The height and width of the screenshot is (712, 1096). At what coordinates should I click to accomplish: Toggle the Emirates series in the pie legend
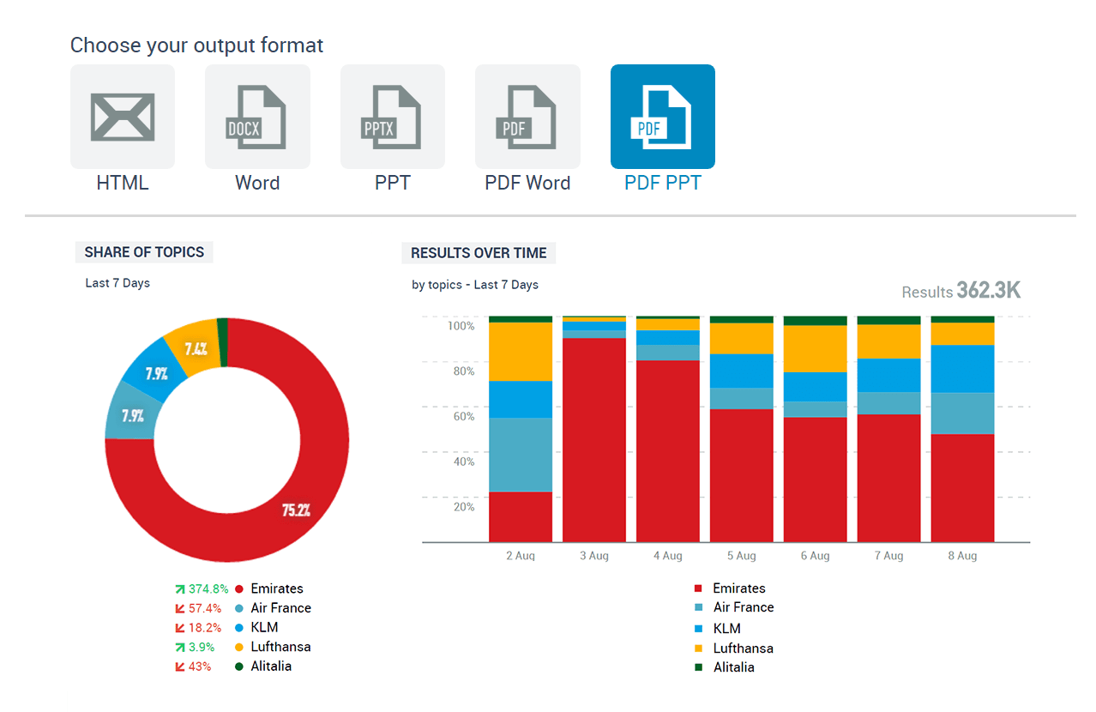pos(276,588)
